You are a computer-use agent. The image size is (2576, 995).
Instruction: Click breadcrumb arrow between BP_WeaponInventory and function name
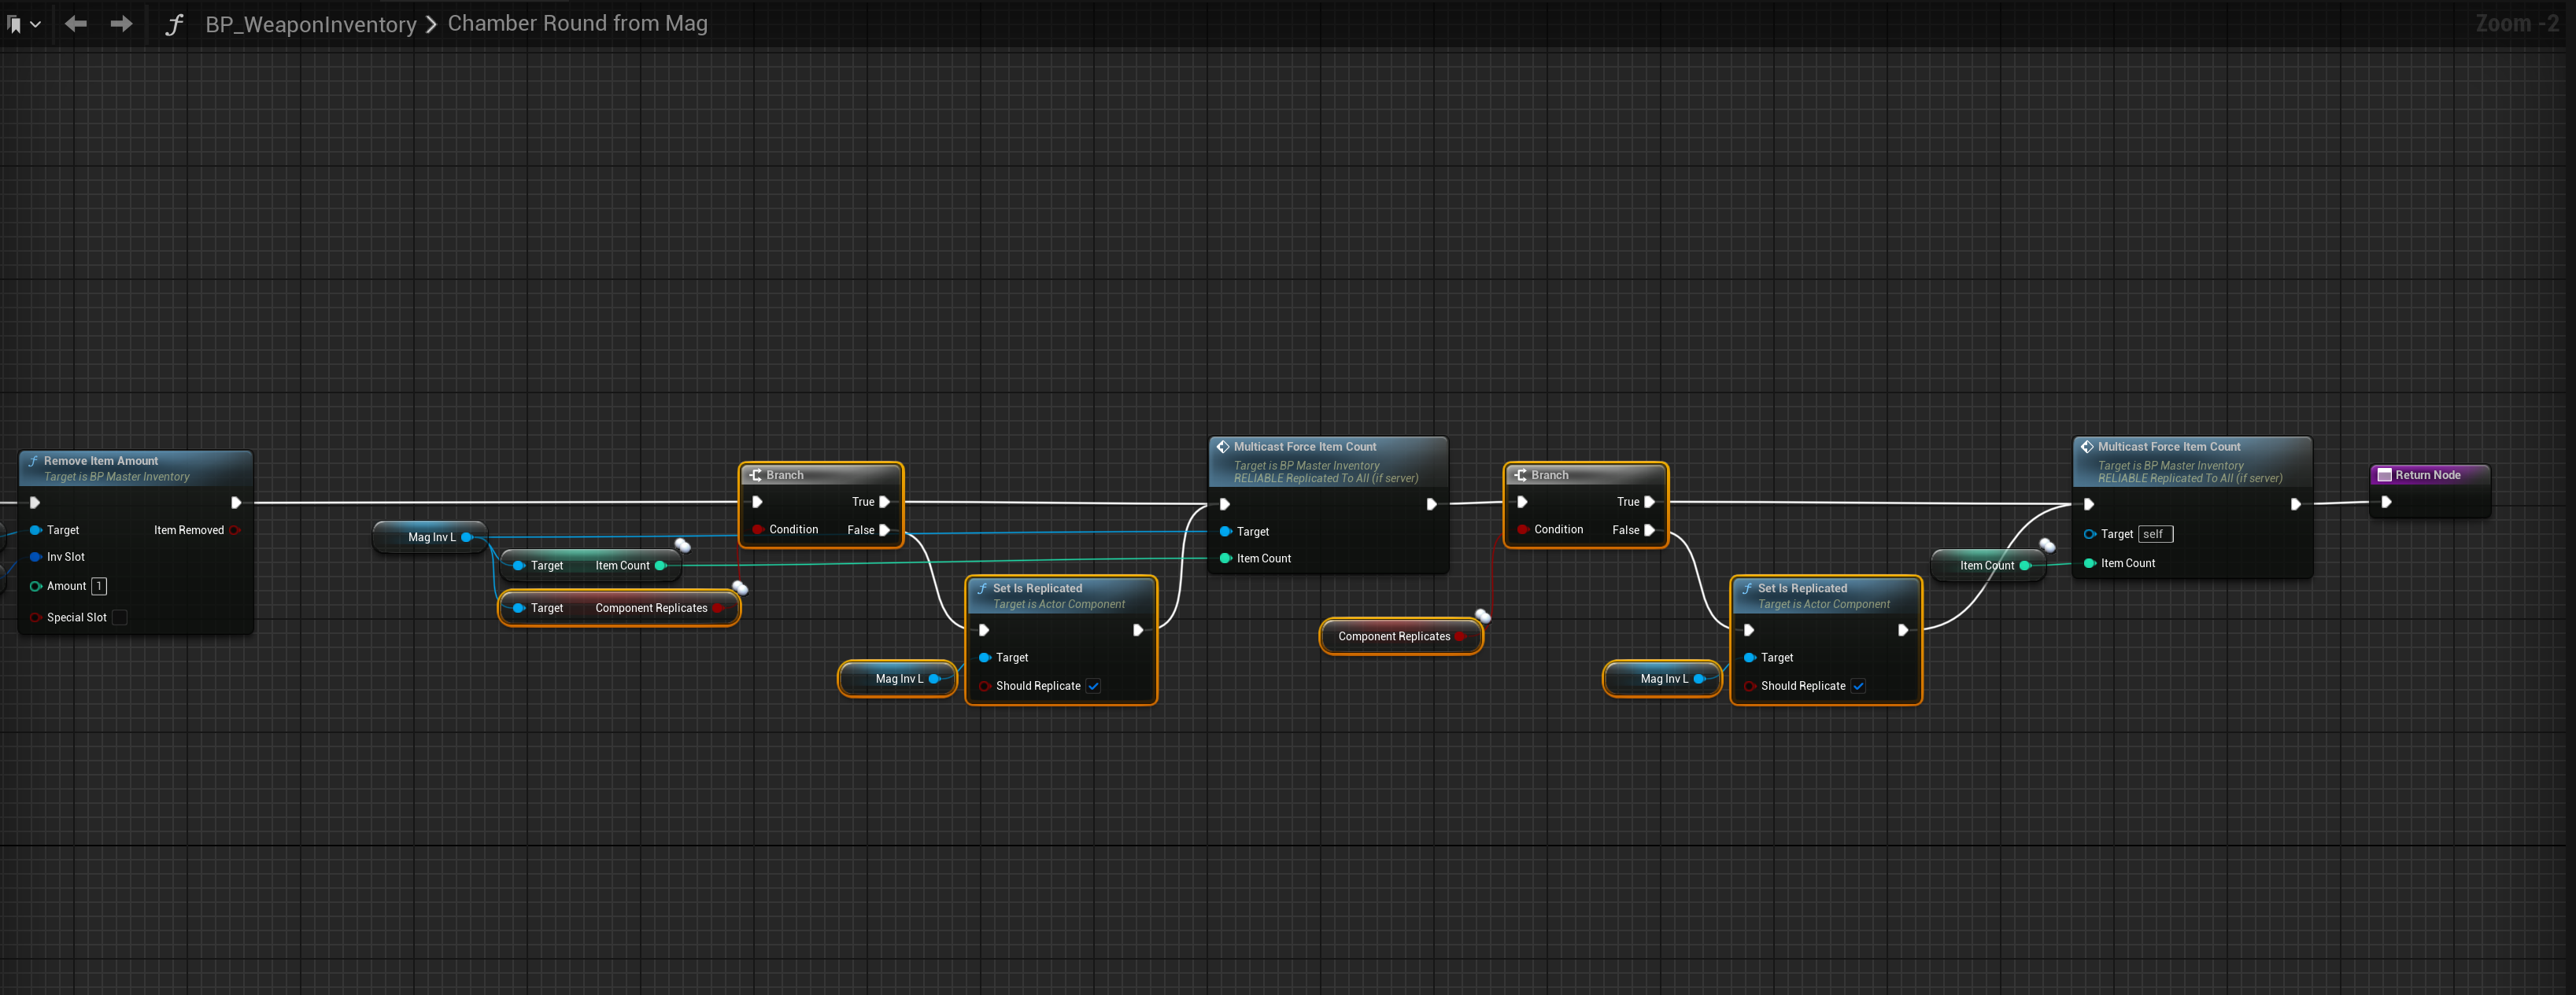(x=431, y=24)
